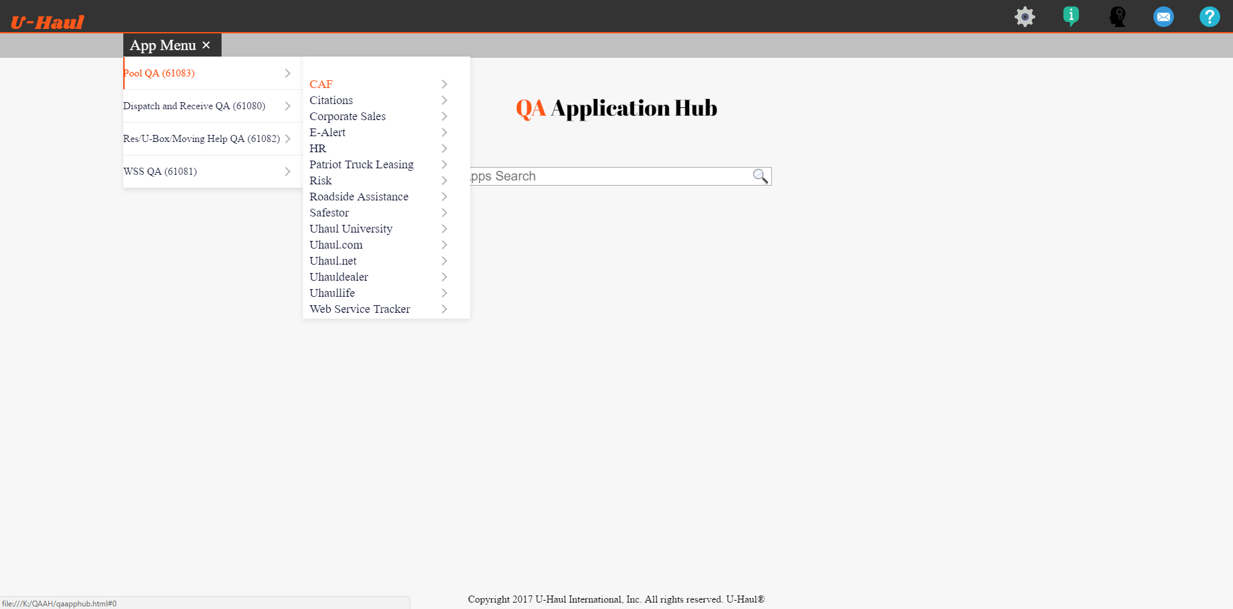Expand the chevron beside Roadside Assistance
Image resolution: width=1233 pixels, height=609 pixels.
tap(444, 197)
